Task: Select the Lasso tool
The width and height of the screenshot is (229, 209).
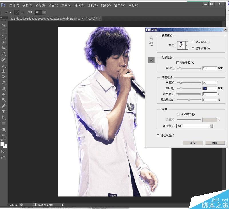Action: point(3,37)
